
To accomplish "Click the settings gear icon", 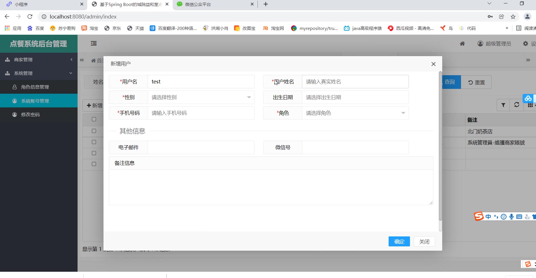I will click(525, 44).
